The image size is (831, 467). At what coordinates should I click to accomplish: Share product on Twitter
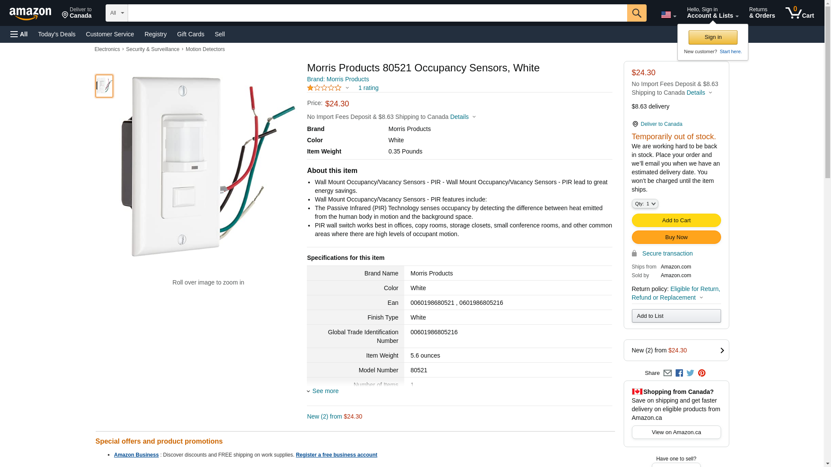(690, 373)
